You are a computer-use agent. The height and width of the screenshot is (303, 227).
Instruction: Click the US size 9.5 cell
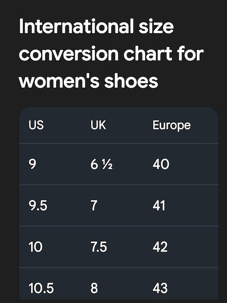point(38,205)
